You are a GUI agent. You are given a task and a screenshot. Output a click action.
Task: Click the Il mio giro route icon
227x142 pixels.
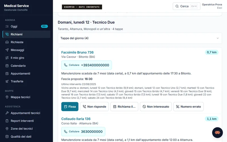click(x=7, y=58)
